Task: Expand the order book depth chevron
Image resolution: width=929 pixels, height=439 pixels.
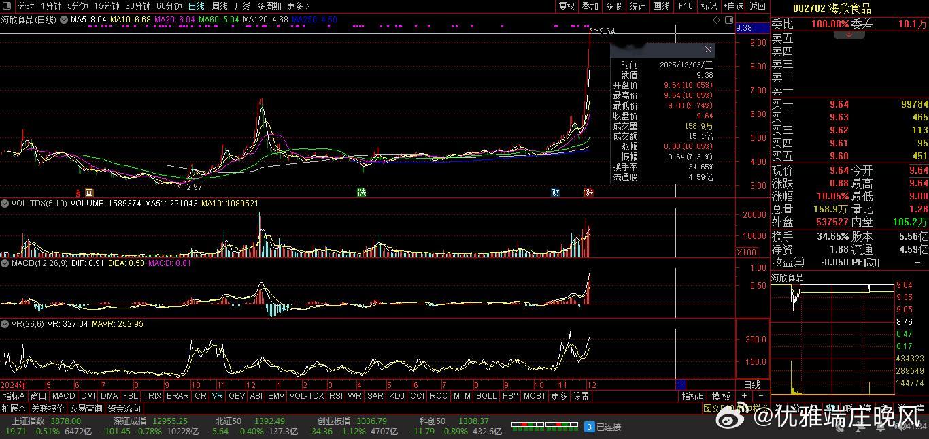Action: tap(849, 34)
